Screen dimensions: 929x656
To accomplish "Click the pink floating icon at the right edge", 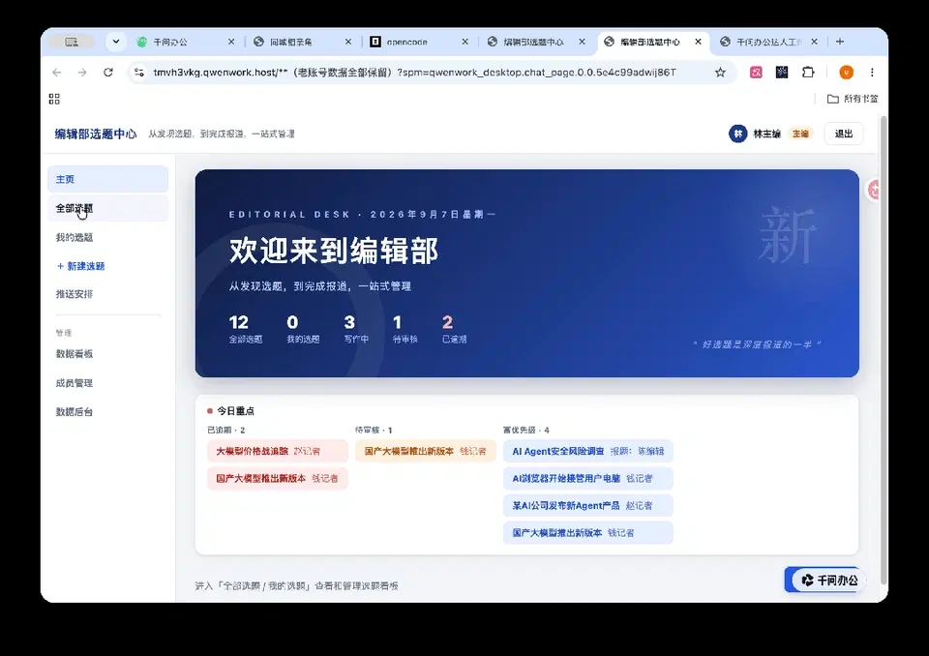I will click(874, 189).
